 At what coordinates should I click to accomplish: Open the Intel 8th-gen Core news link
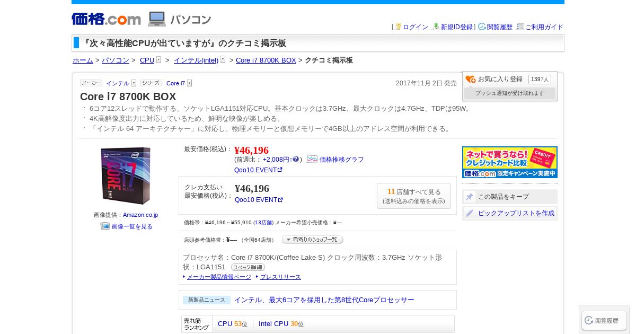(324, 300)
